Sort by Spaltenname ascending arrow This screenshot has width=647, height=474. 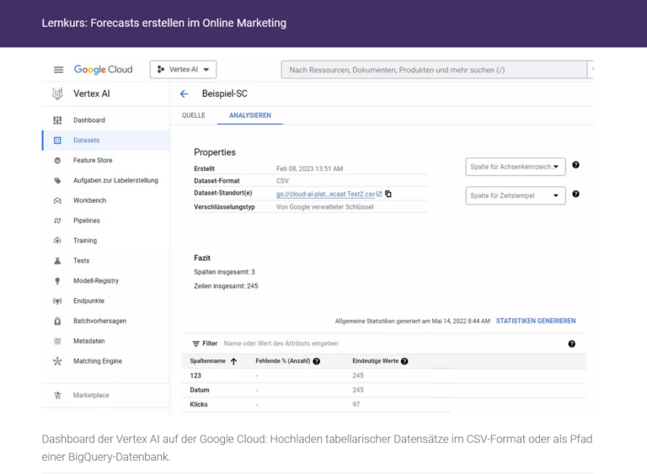tap(233, 361)
